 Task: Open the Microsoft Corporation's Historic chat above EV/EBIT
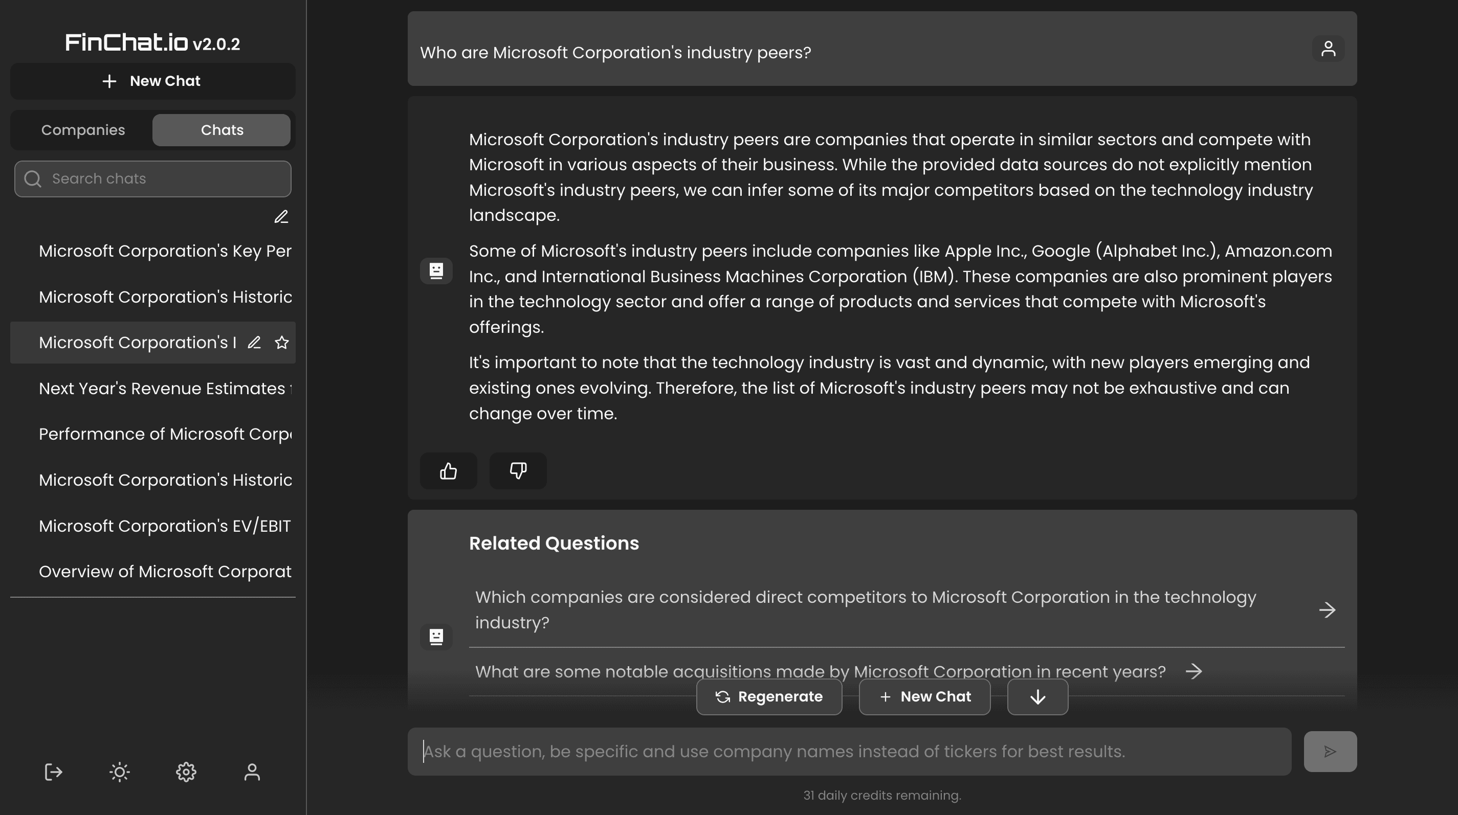coord(153,480)
